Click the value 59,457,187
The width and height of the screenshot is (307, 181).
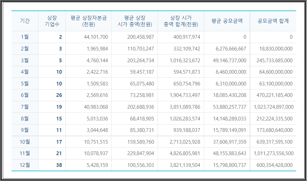(142, 72)
